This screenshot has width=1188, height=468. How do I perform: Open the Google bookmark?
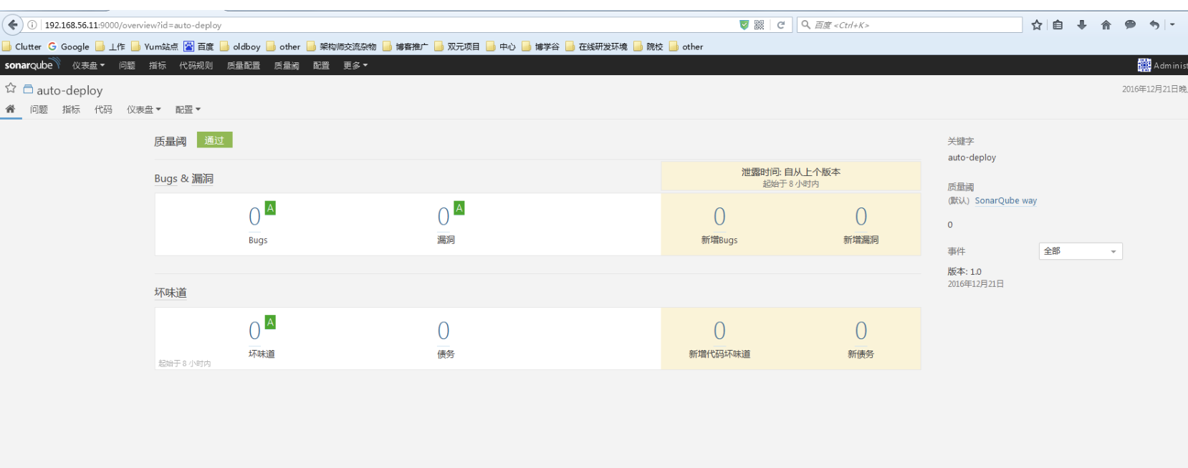[69, 47]
